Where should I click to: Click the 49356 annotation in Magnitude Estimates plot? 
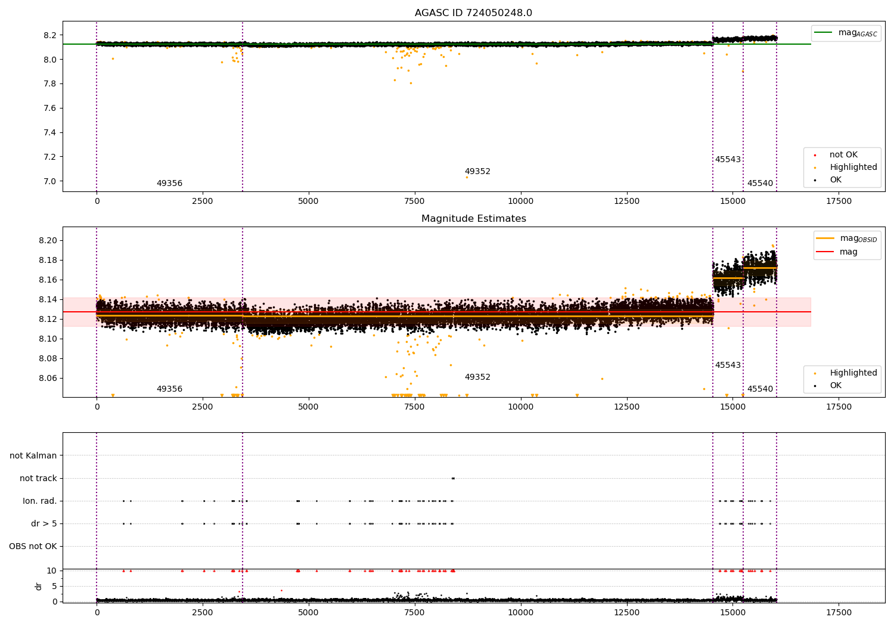tap(169, 389)
